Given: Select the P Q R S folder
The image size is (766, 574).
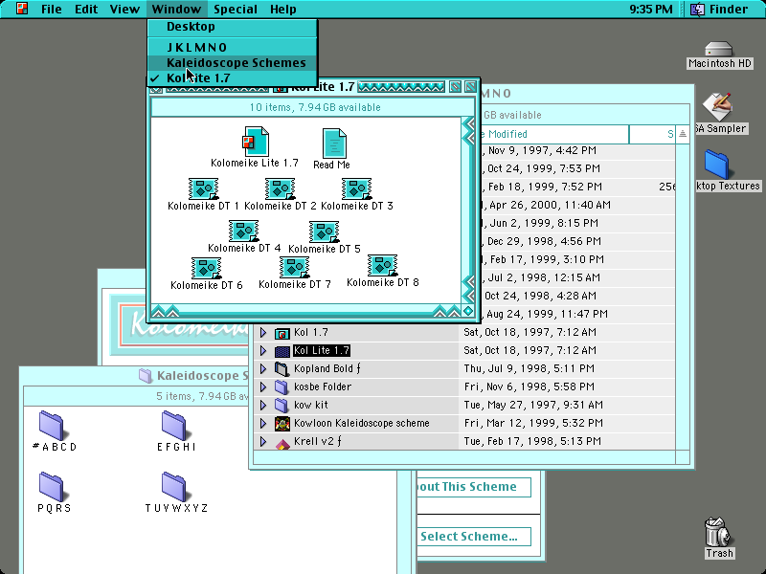Looking at the screenshot, I should [x=52, y=487].
